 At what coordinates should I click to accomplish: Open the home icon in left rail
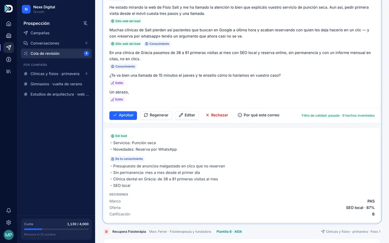[x=9, y=23]
